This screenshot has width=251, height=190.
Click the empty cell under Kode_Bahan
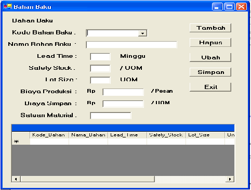point(49,142)
